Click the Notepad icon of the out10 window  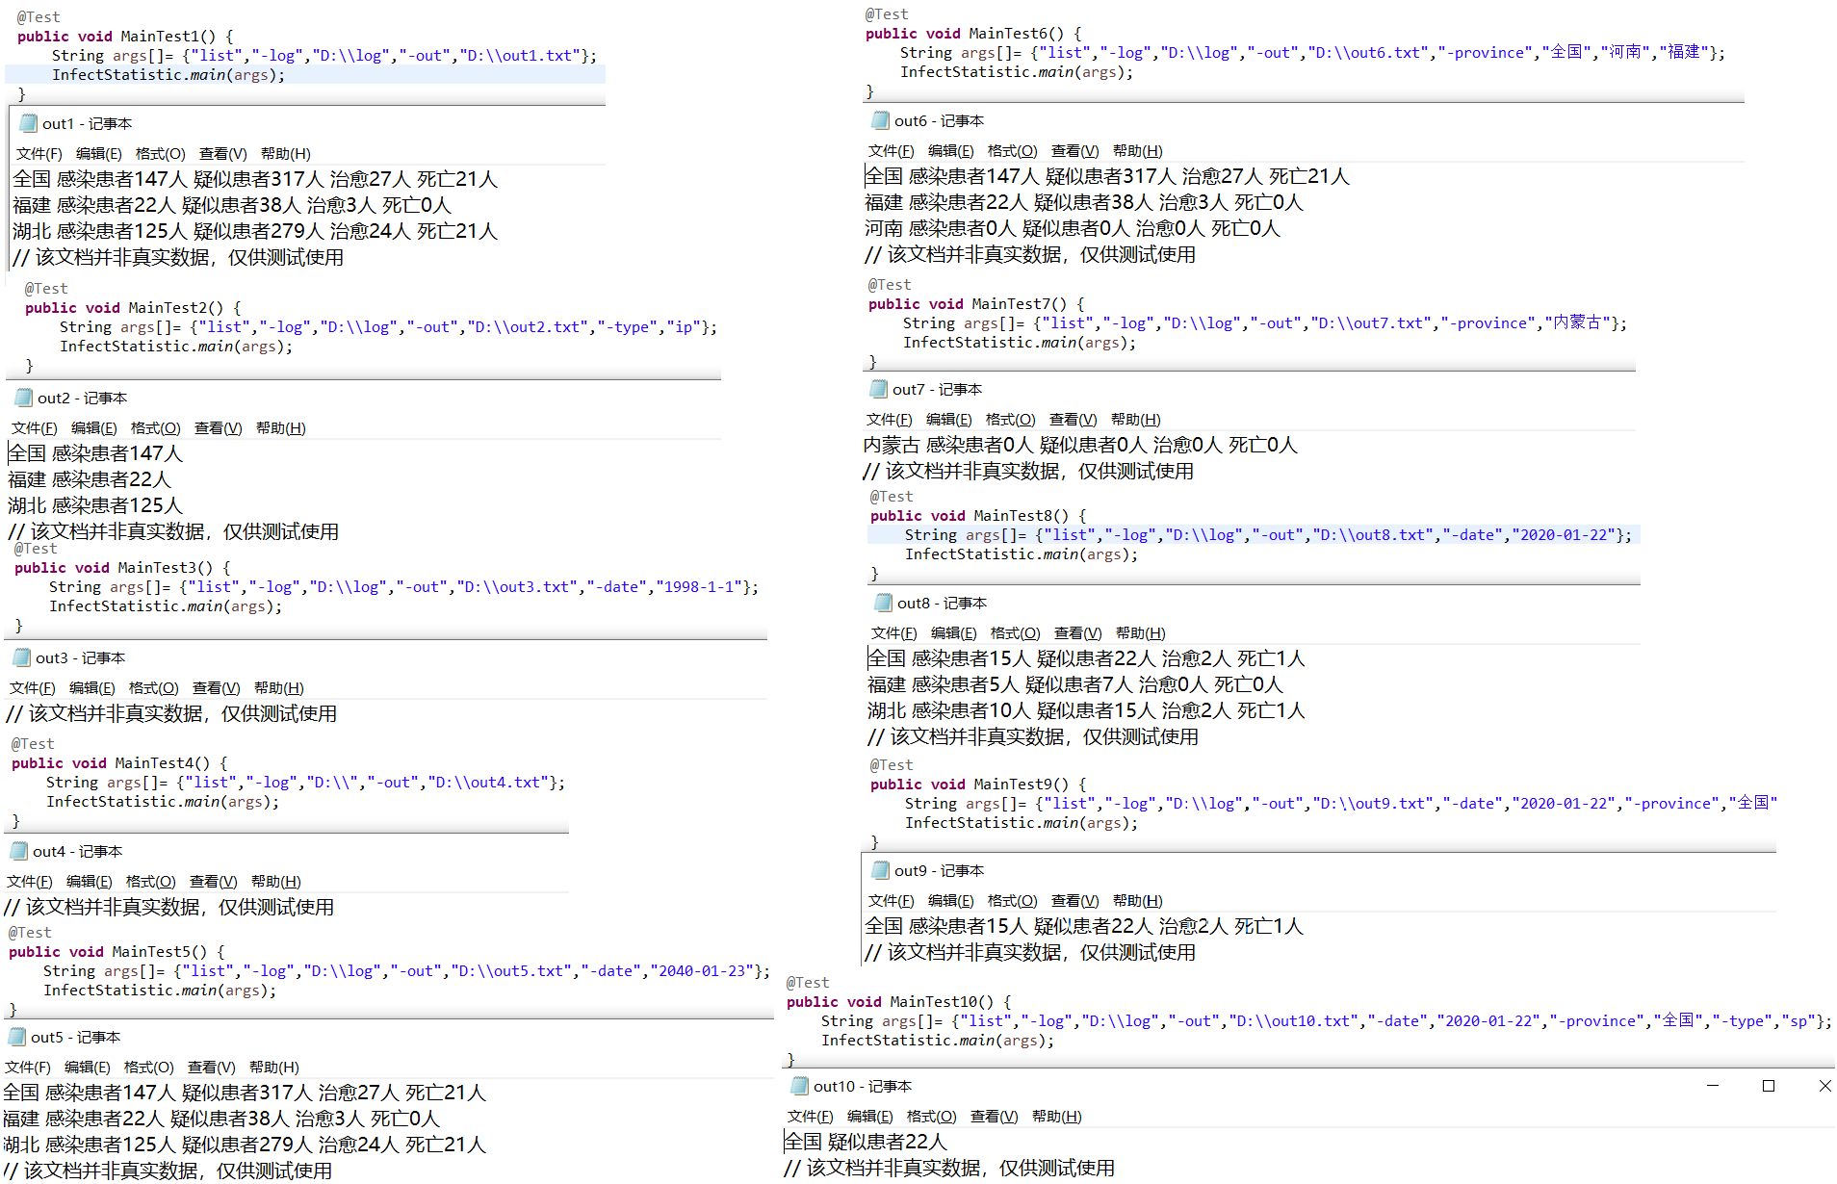pos(800,1086)
